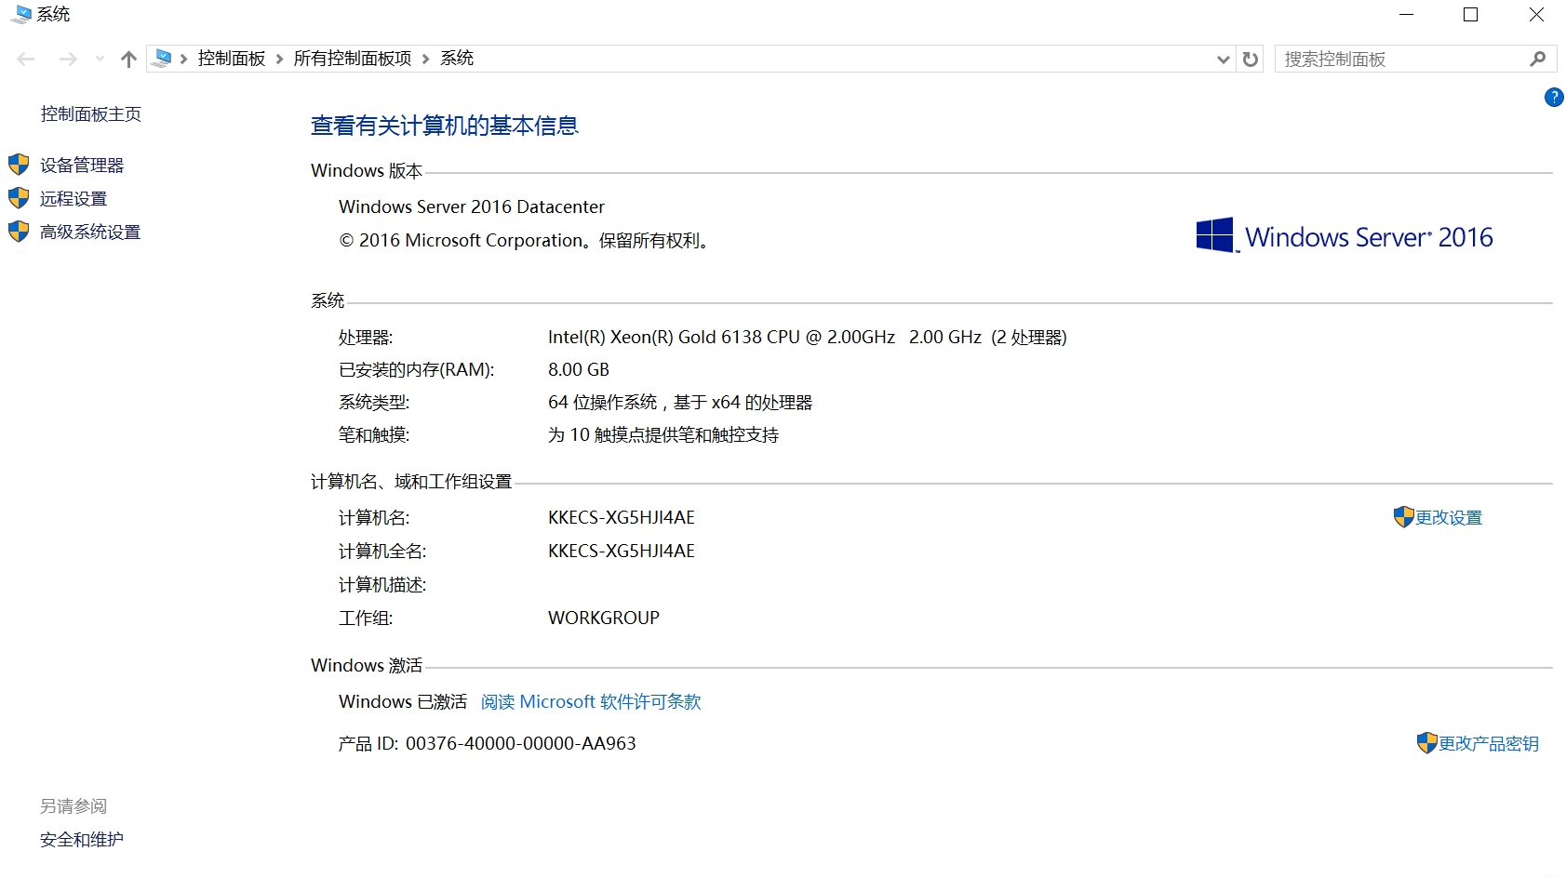
Task: Select 所有控制面板项 in the breadcrumb
Action: 352,59
